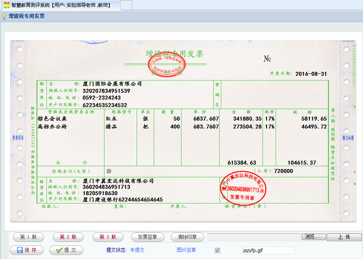Click the 上传 upload button
The image size is (363, 259).
tap(344, 237)
